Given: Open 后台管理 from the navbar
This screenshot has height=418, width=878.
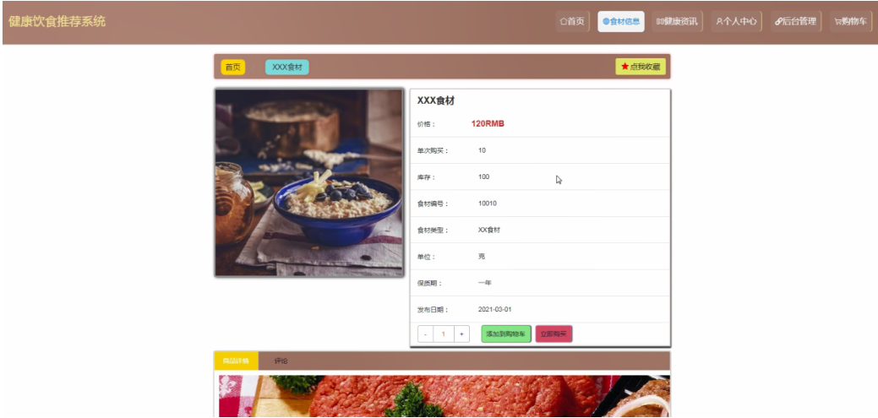Looking at the screenshot, I should 796,21.
